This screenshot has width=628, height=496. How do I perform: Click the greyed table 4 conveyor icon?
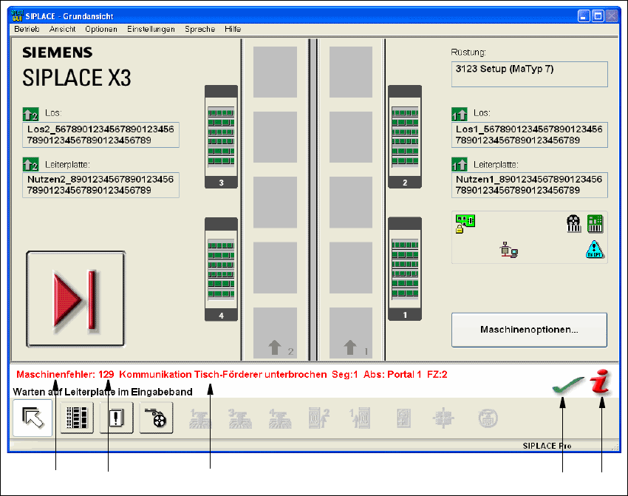(280, 418)
